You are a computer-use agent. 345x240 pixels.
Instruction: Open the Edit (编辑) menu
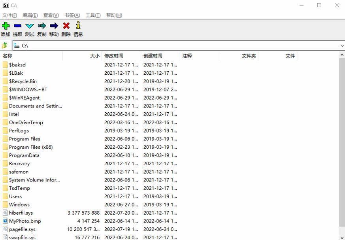click(30, 15)
